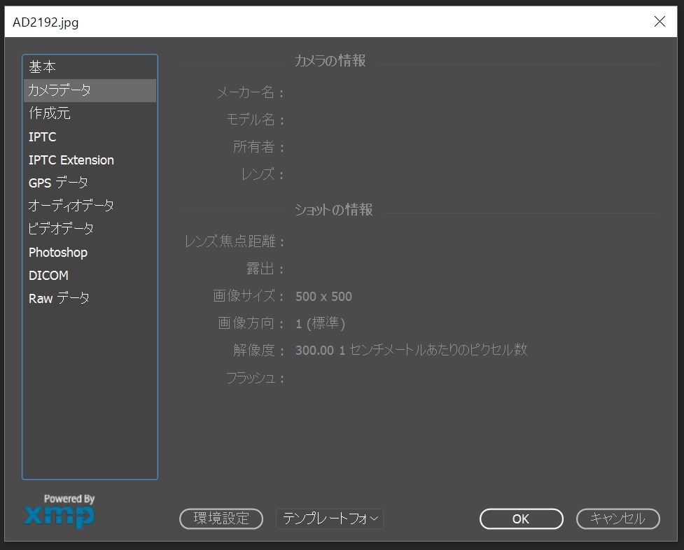Switch to the DICOM section
This screenshot has height=550, width=684.
pyautogui.click(x=49, y=275)
